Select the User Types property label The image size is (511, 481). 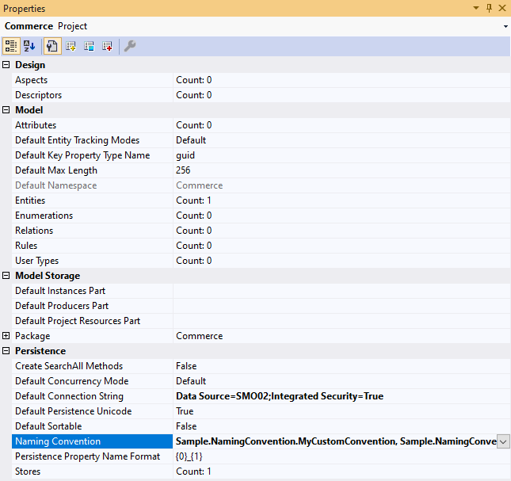pos(36,261)
